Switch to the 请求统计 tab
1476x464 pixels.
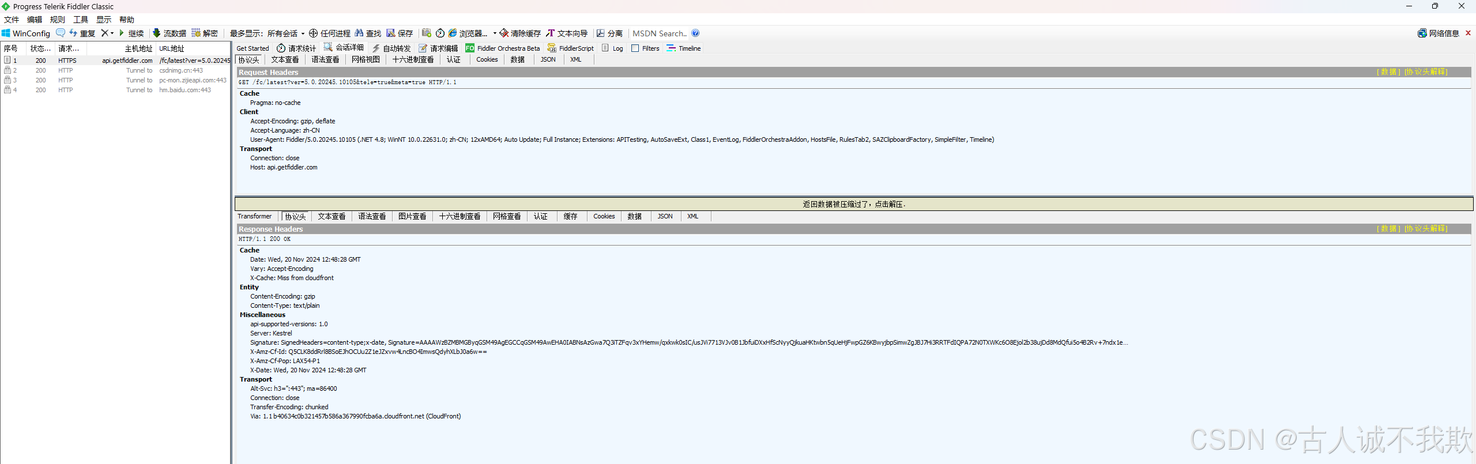[296, 48]
